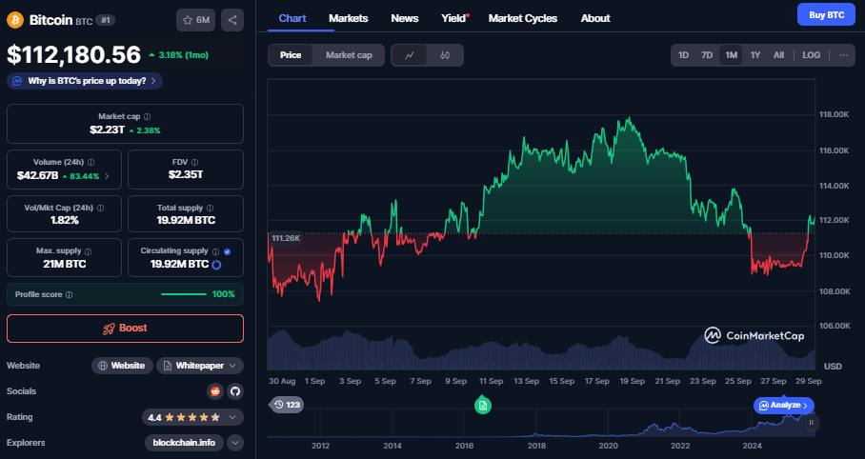Set chart range to 7D
This screenshot has width=865, height=459.
point(707,55)
